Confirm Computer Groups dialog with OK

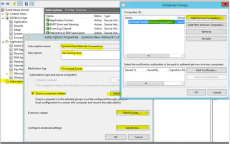[196, 92]
